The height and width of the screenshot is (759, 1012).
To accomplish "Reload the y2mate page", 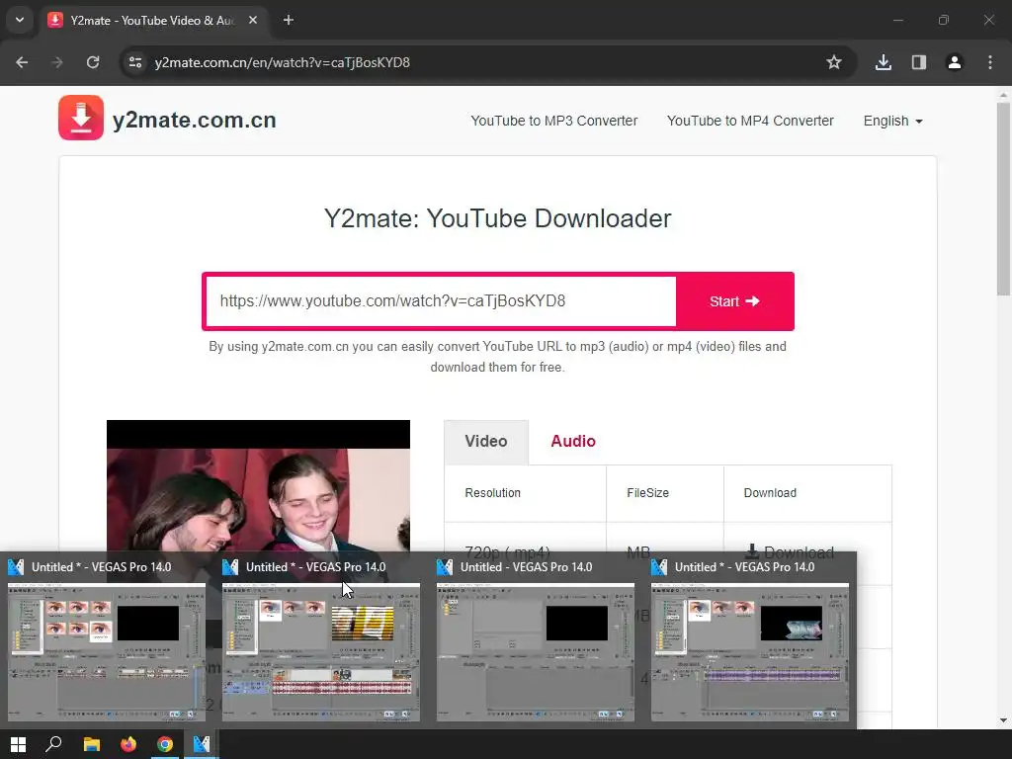I will coord(93,62).
